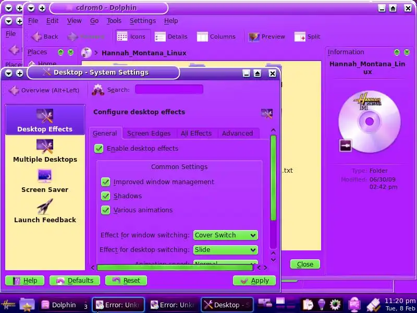Viewport: 417px width, 313px height.
Task: Open the Hannah Montana start menu in taskbar
Action: [8, 305]
